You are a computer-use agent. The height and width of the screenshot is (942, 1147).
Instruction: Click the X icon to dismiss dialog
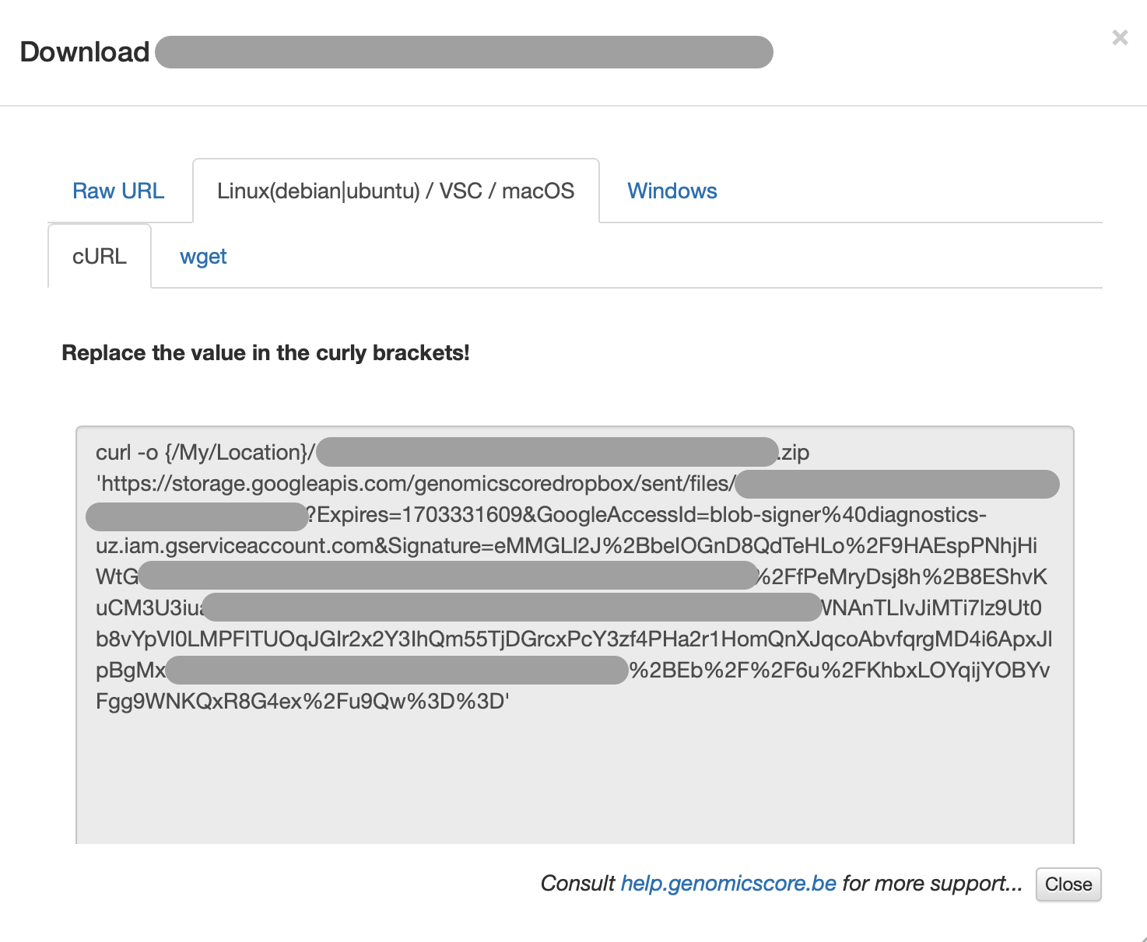coord(1120,37)
